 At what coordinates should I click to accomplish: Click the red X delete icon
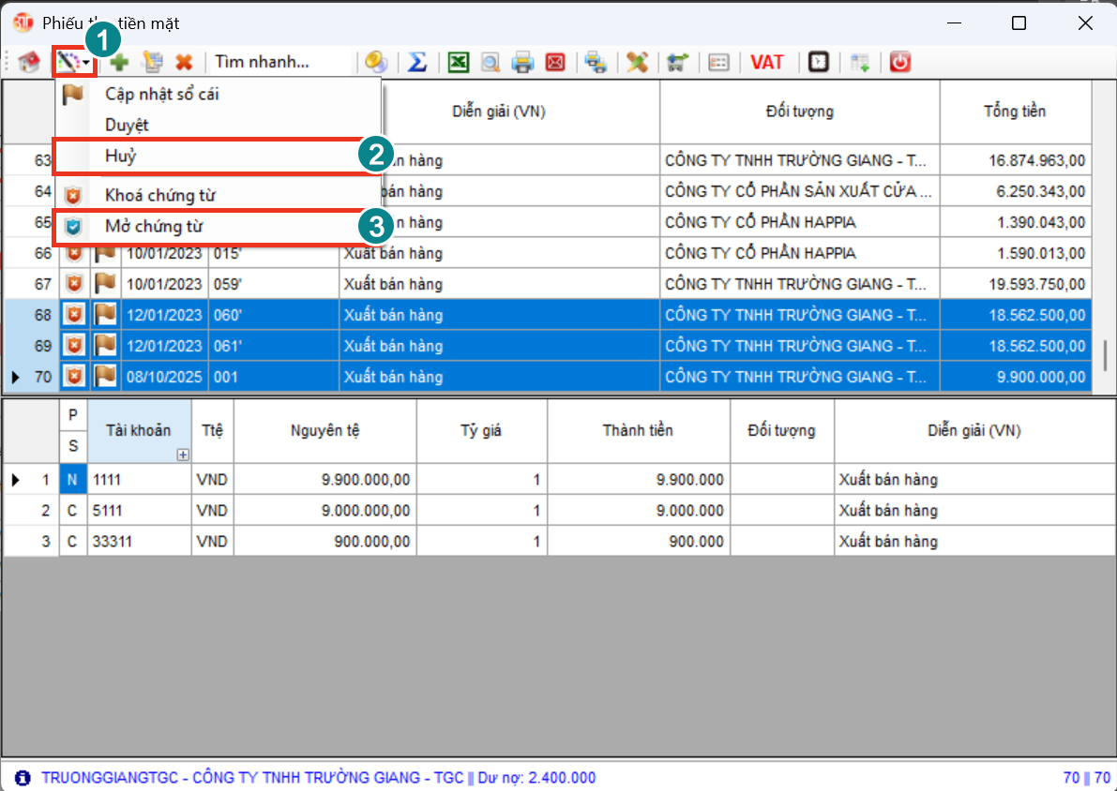click(x=184, y=63)
